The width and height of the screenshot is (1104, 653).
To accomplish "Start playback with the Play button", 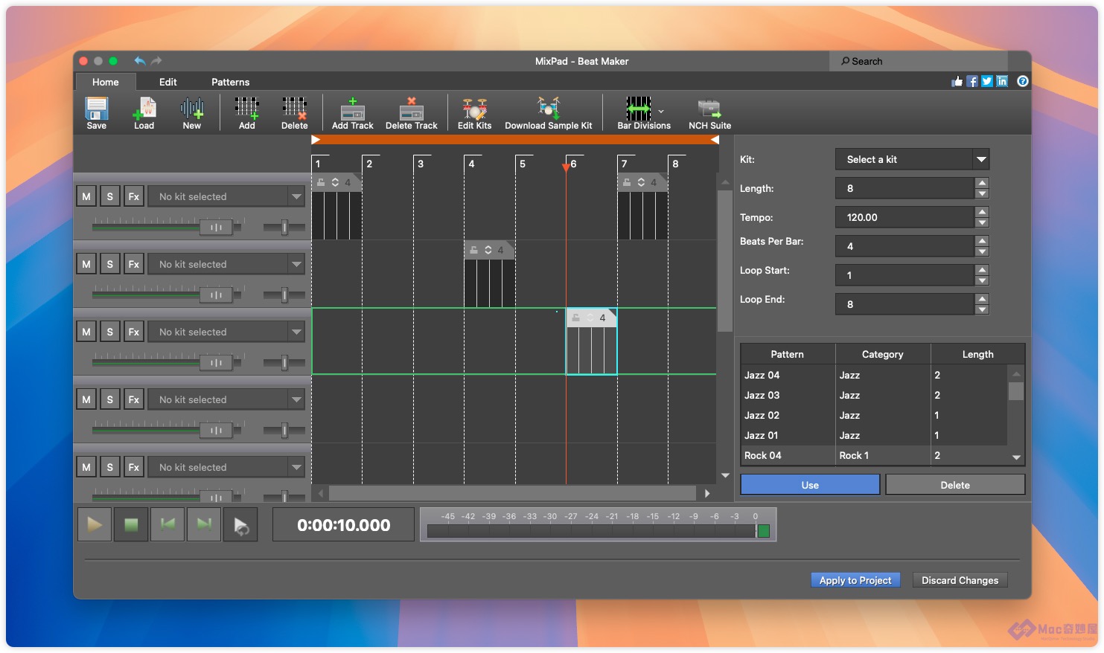I will (x=95, y=524).
